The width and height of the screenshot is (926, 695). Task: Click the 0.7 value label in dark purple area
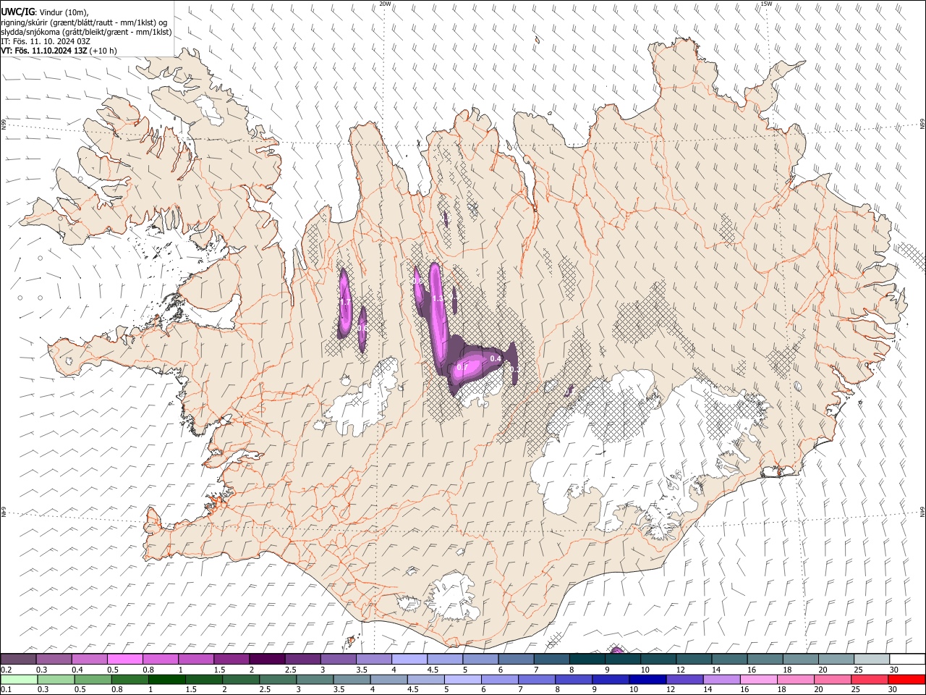tap(463, 367)
